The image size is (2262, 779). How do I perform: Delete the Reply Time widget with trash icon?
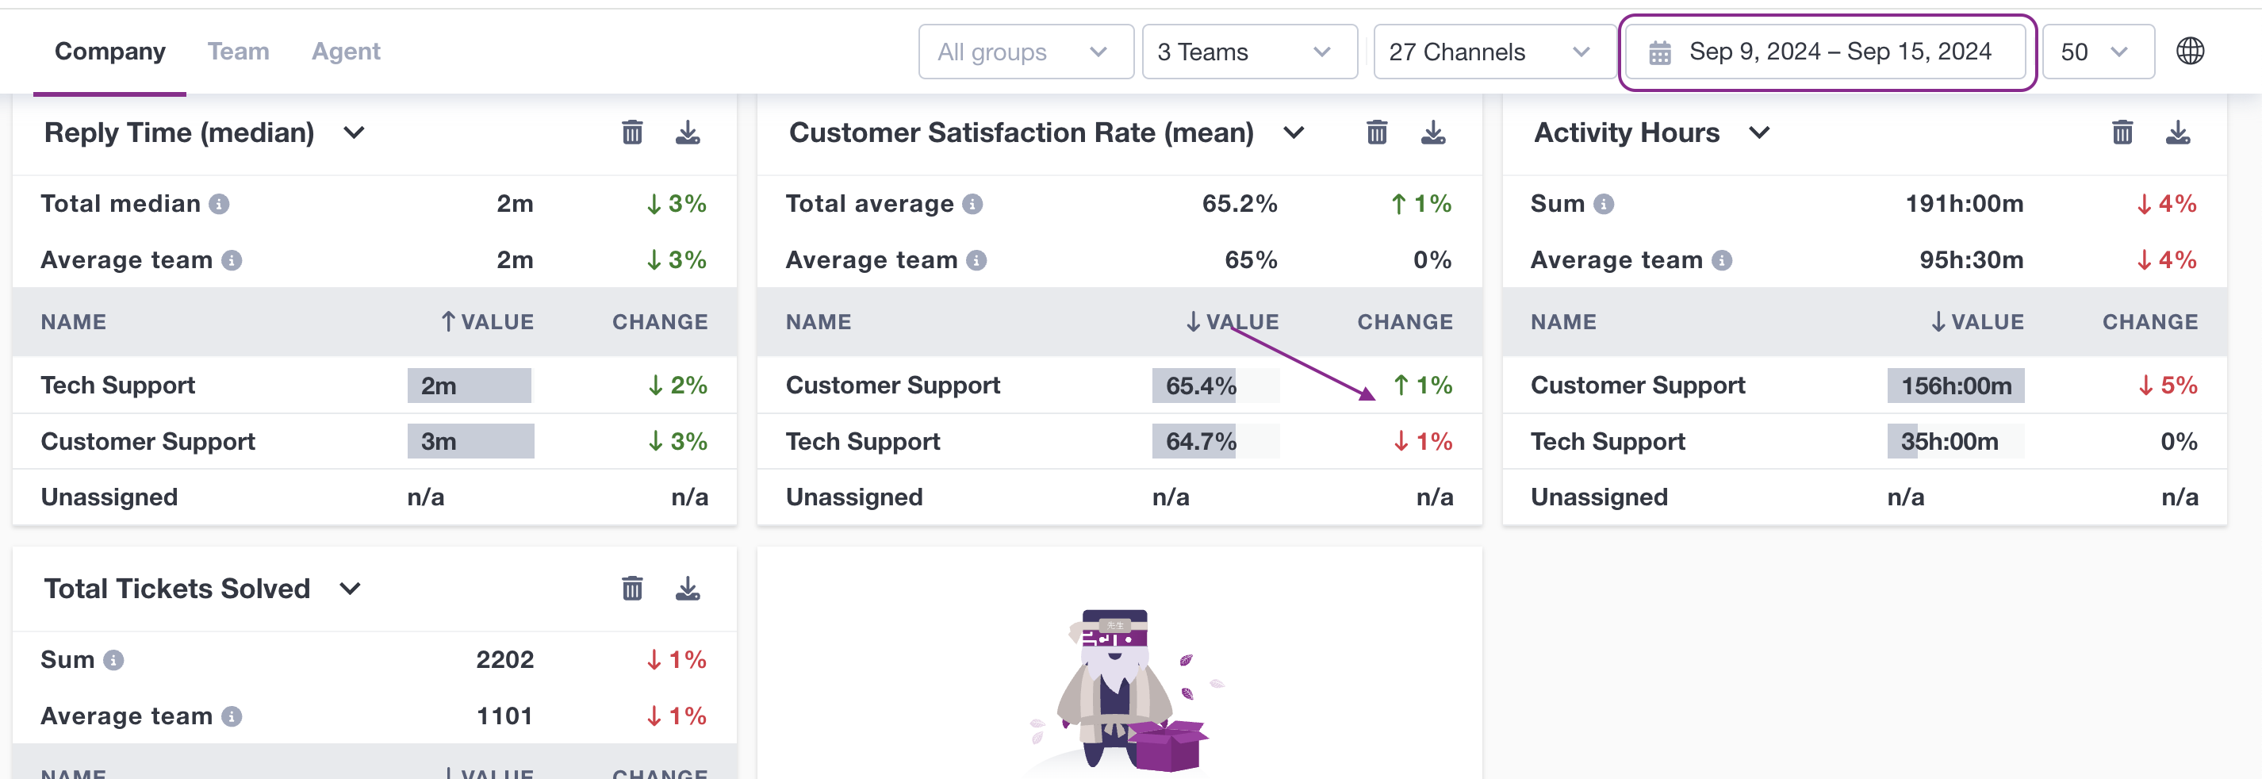coord(632,132)
